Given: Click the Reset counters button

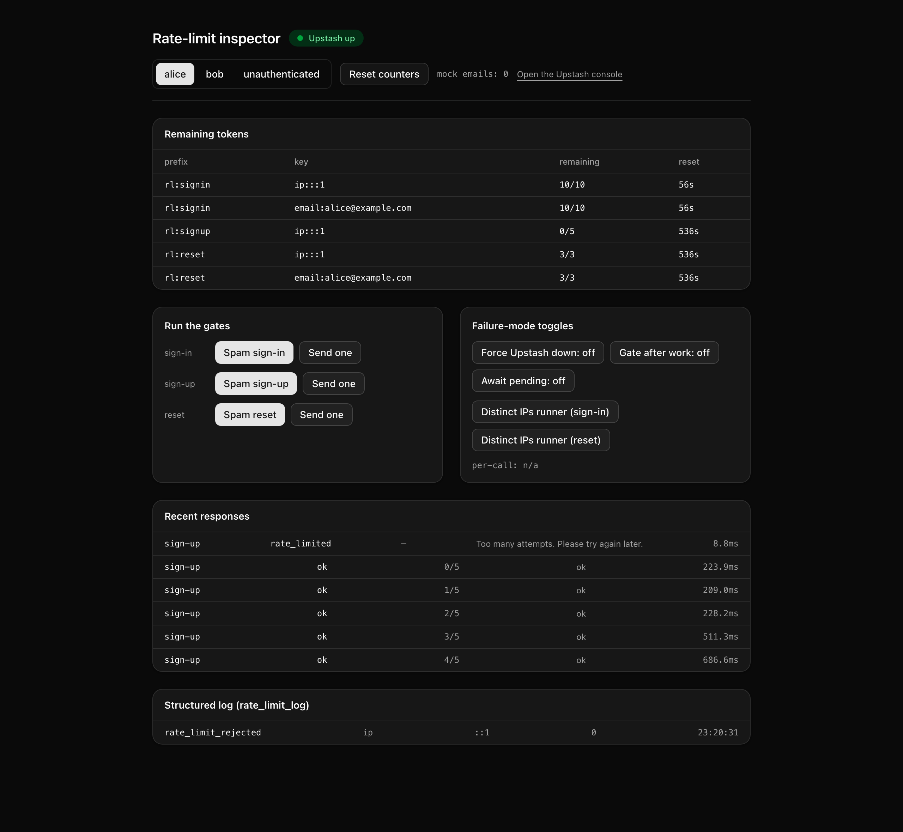Looking at the screenshot, I should [x=384, y=74].
